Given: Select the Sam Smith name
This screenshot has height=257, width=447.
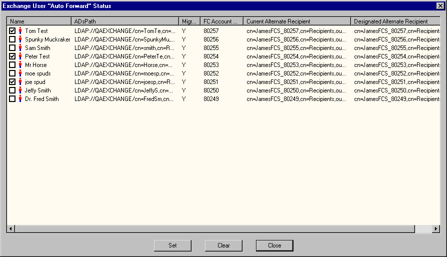Looking at the screenshot, I should click(37, 48).
